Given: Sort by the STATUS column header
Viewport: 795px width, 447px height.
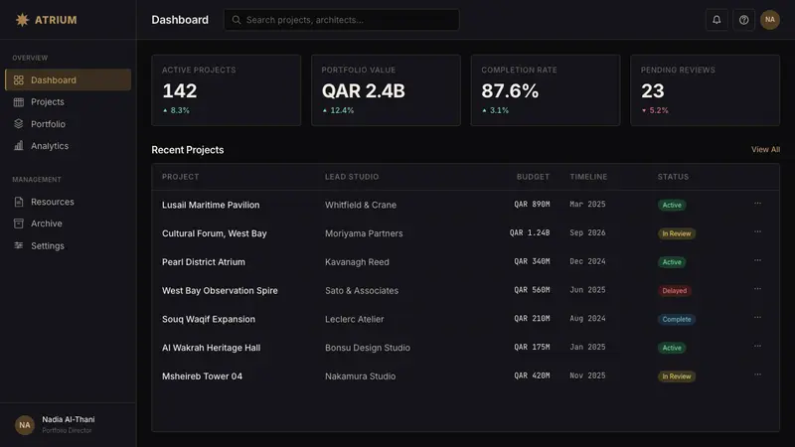Looking at the screenshot, I should 673,177.
